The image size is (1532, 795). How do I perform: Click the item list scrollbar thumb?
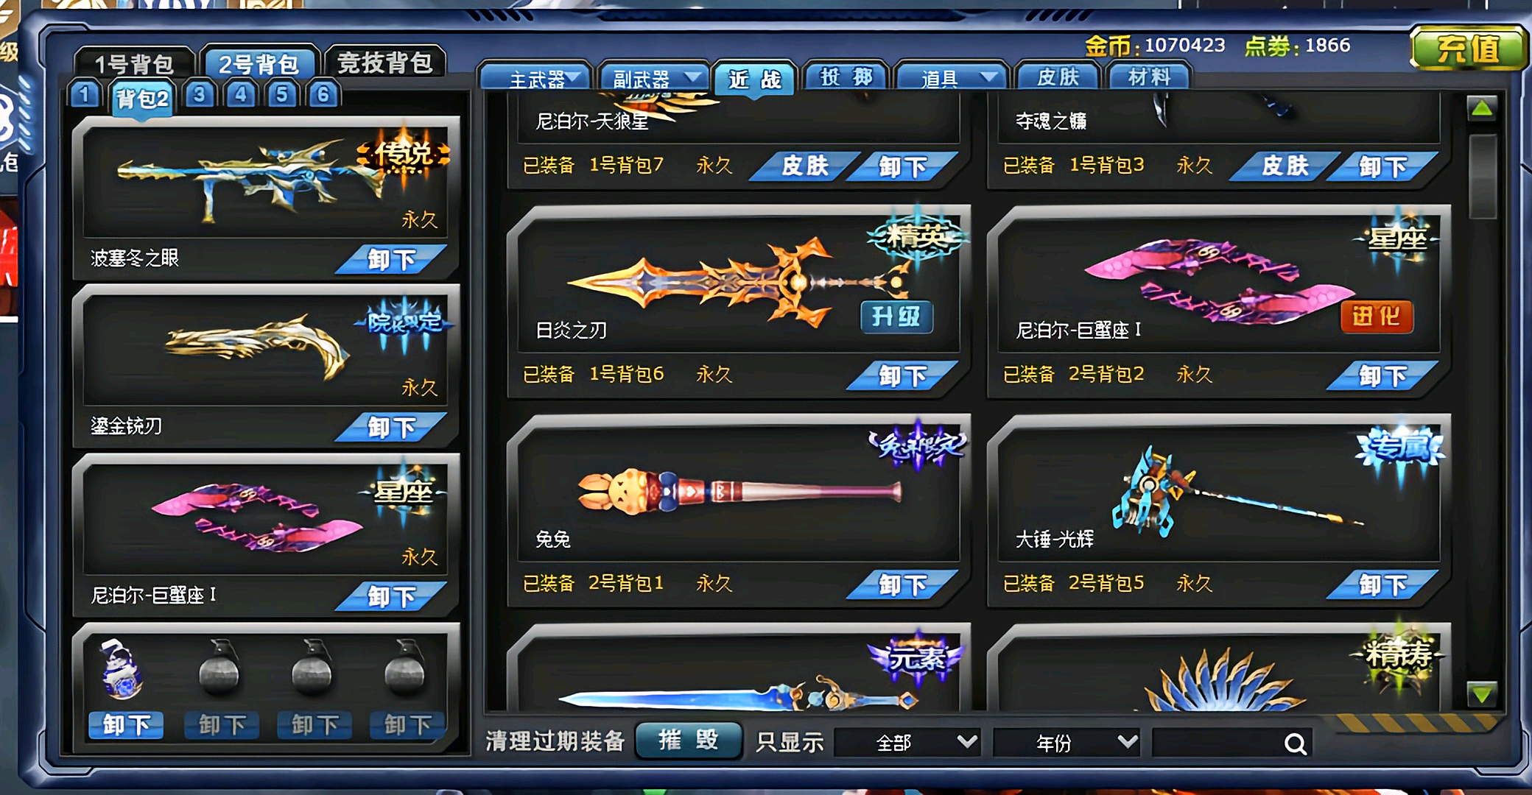(1482, 177)
